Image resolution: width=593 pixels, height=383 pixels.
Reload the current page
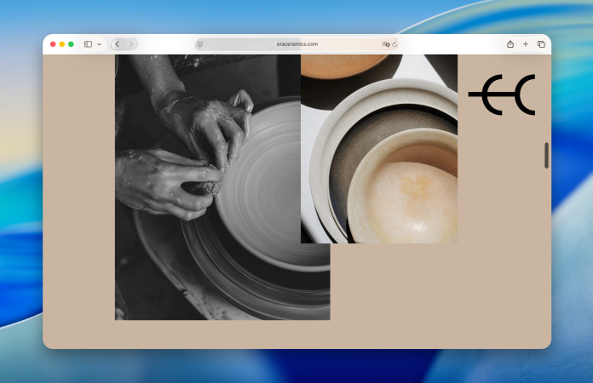coord(395,44)
